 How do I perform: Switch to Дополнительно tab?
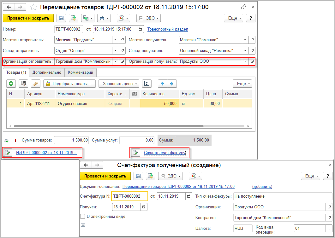(47, 72)
